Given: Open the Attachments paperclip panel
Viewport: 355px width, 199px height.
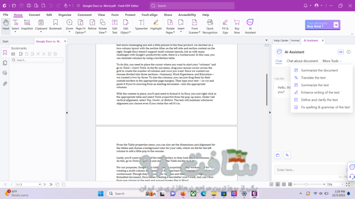Looking at the screenshot, I should pyautogui.click(x=5, y=84).
